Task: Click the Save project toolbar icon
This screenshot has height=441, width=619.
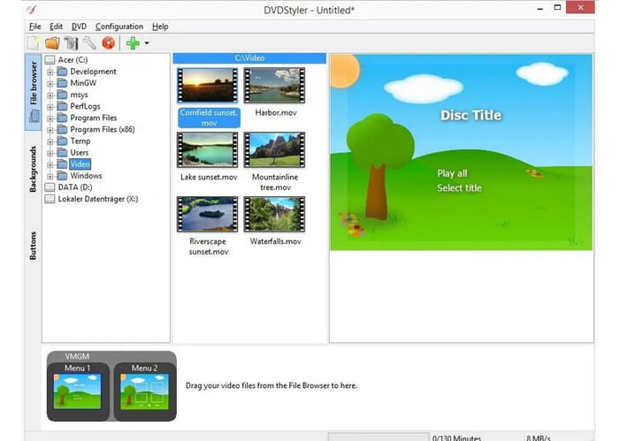Action: tap(71, 43)
